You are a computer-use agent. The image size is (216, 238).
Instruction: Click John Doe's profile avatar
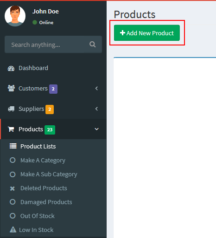point(15,16)
